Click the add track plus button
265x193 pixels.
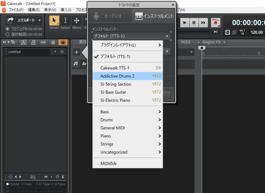(76, 52)
